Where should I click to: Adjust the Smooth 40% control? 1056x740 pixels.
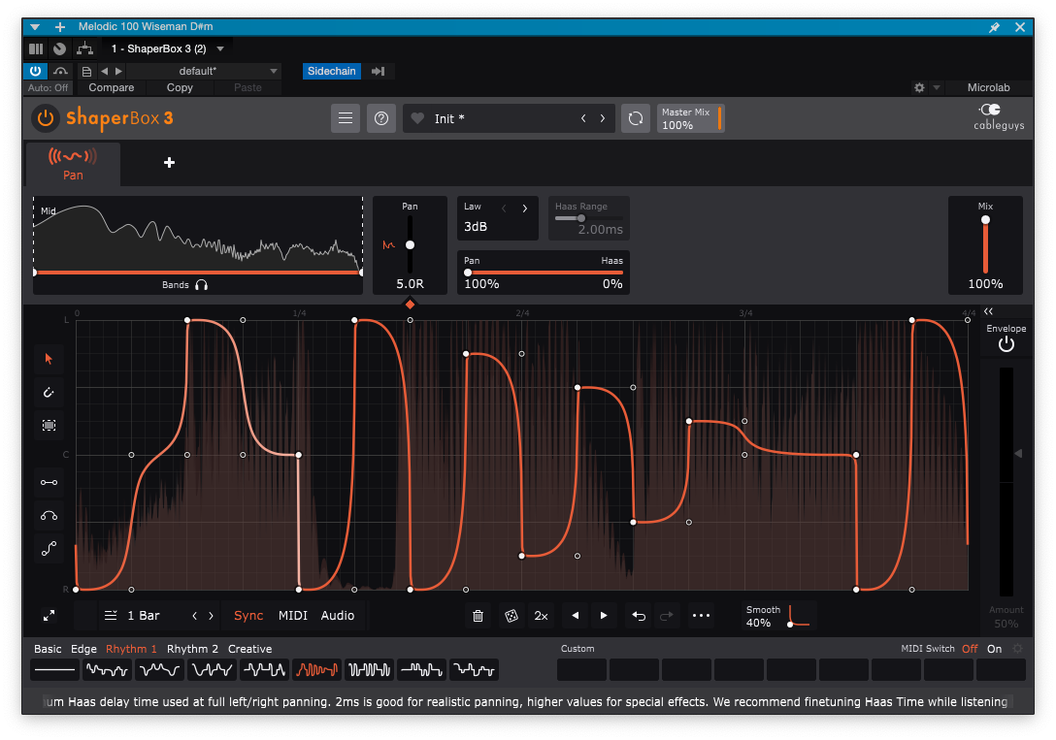(x=779, y=616)
